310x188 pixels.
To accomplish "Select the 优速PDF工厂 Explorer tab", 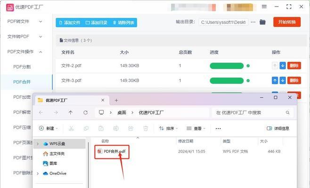I will (72, 100).
